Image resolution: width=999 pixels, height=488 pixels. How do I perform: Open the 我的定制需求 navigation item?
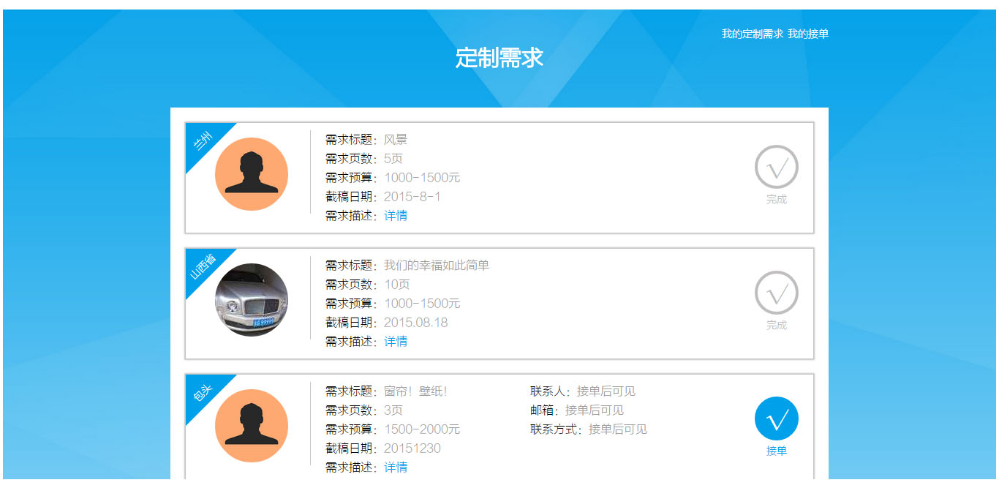coord(752,34)
